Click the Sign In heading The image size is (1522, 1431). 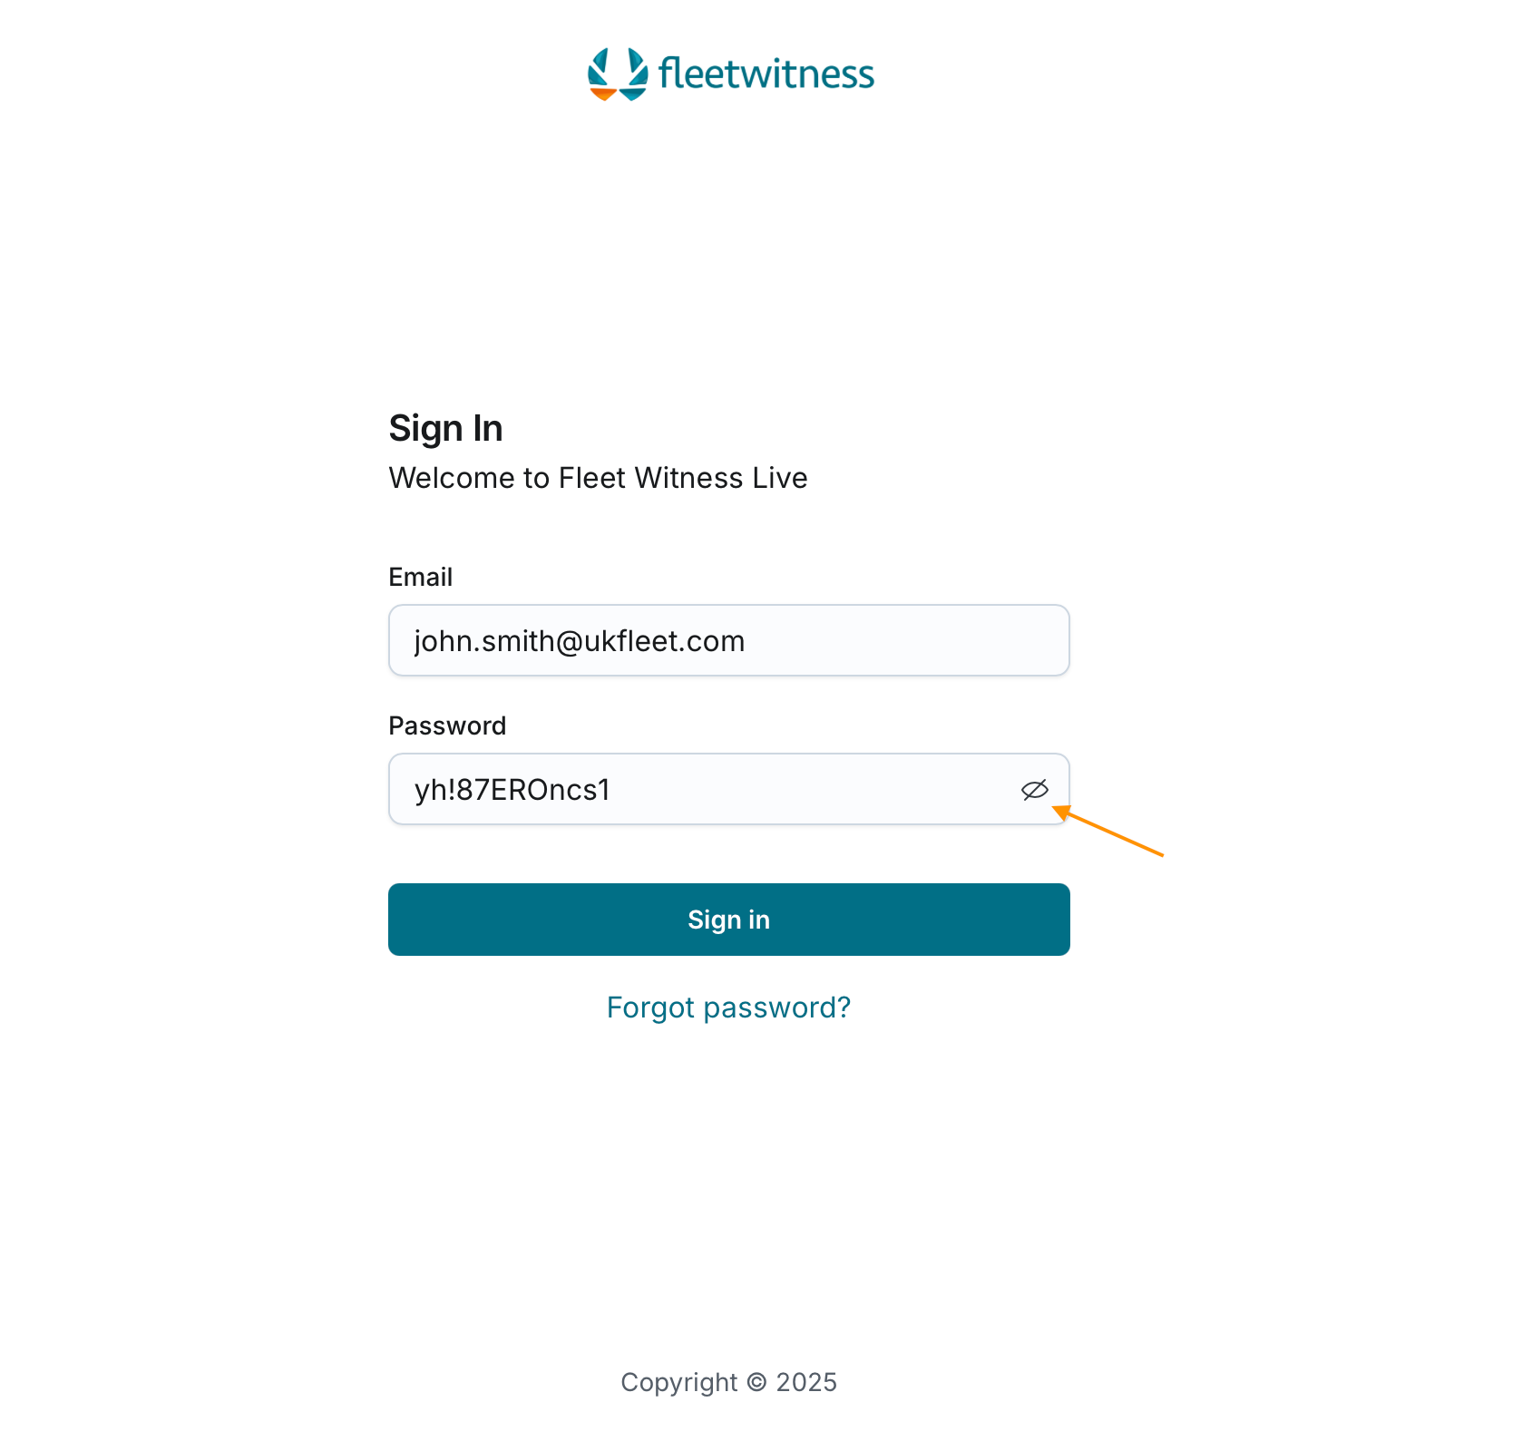[445, 428]
